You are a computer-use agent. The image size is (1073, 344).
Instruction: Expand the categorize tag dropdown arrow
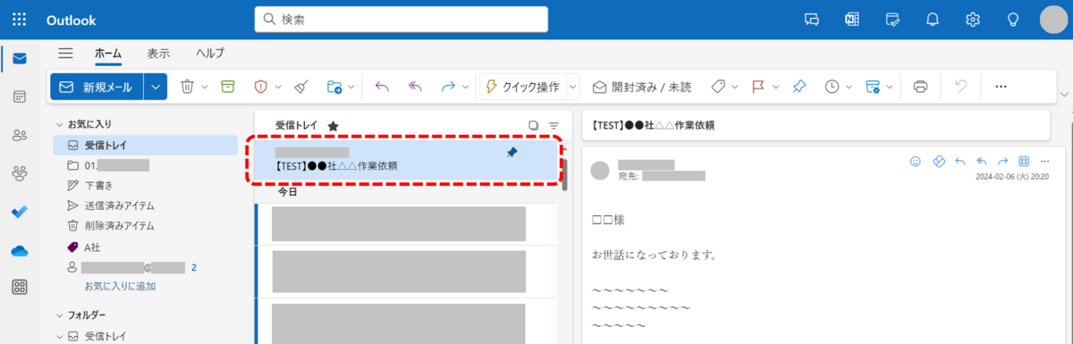point(734,87)
